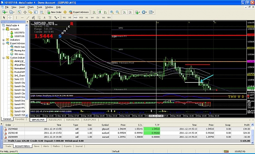Toggle the Market Watch window icon
Viewport: 255px width, 154px height.
(19, 12)
